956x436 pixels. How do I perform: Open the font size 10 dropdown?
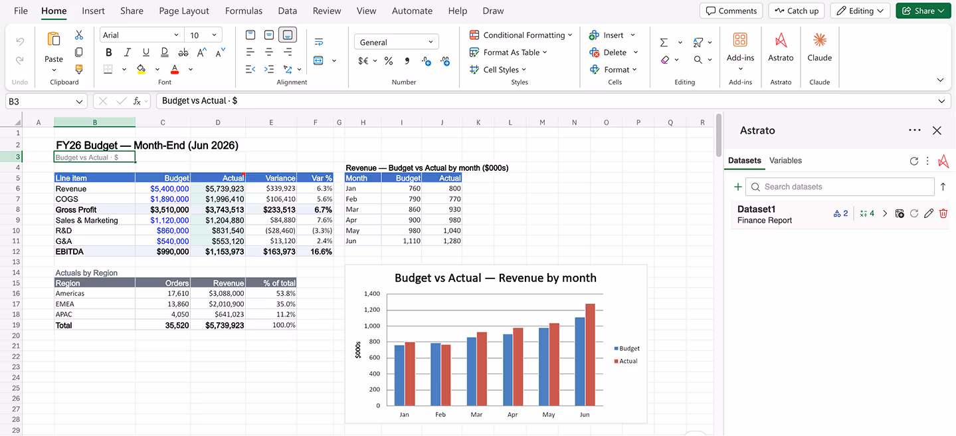pos(214,35)
